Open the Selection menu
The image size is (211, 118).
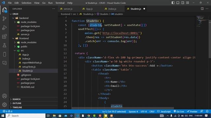[x=26, y=3]
